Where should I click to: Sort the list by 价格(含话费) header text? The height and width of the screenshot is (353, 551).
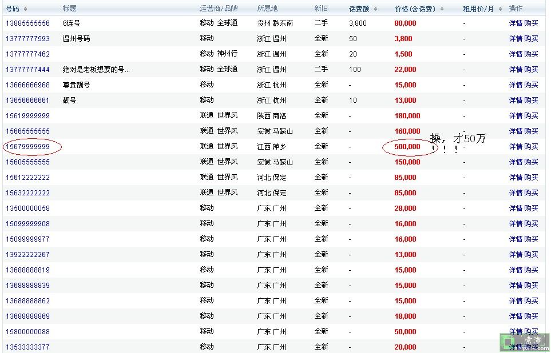415,9
